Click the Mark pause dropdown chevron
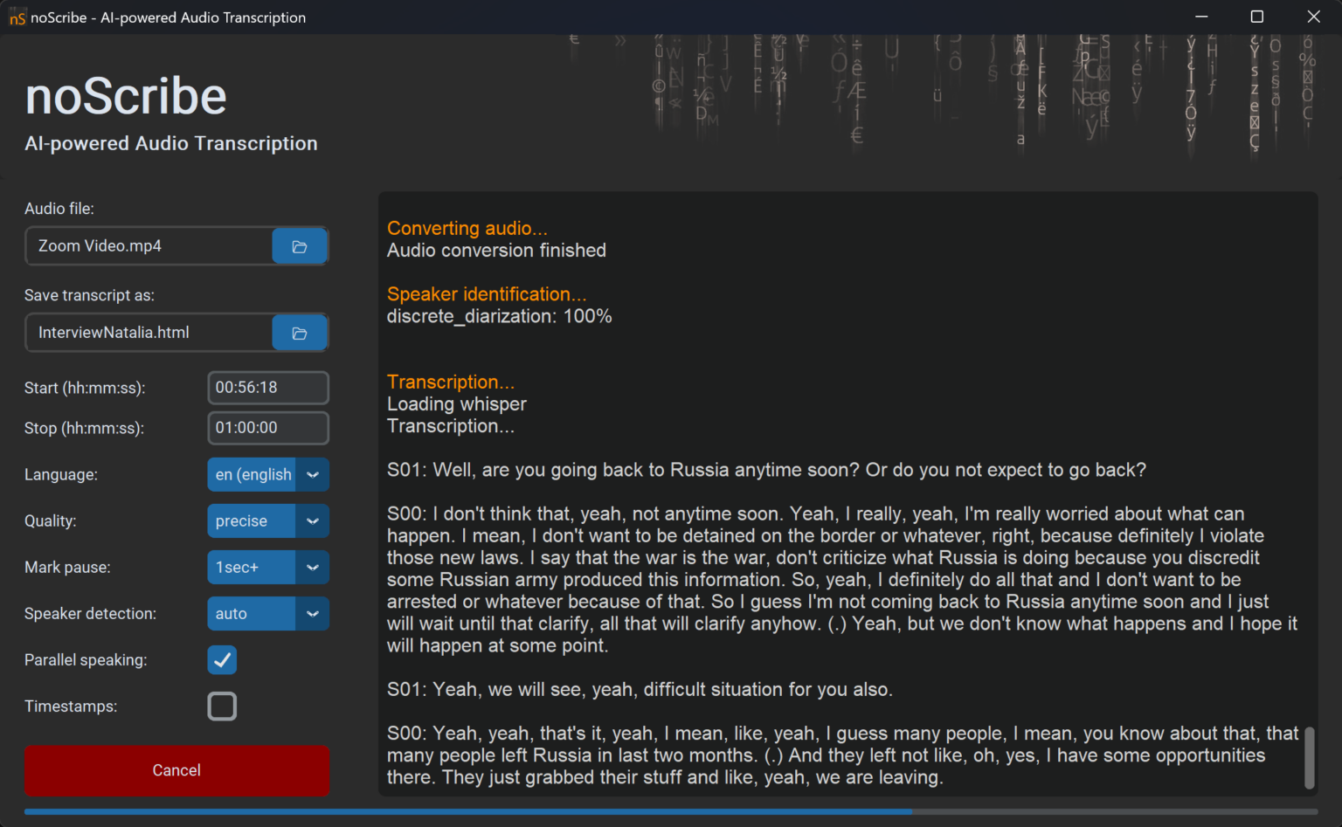 click(x=312, y=567)
